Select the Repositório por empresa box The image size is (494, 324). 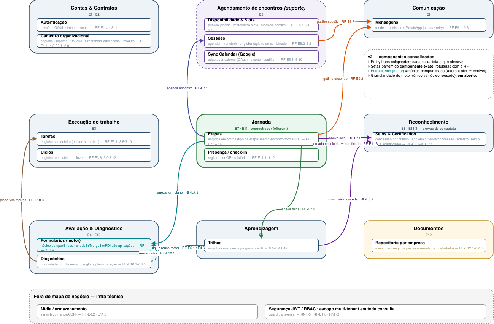point(429,245)
